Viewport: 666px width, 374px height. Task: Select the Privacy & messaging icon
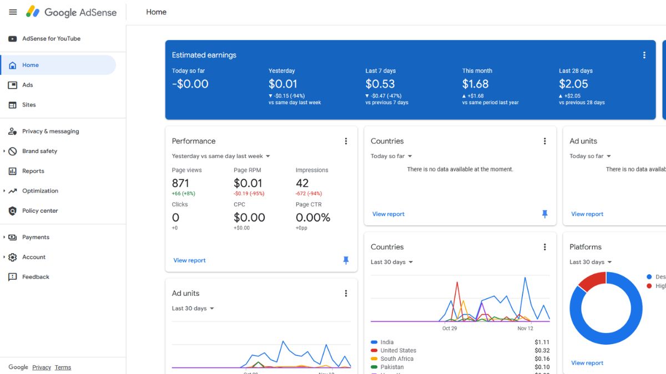[x=12, y=131]
